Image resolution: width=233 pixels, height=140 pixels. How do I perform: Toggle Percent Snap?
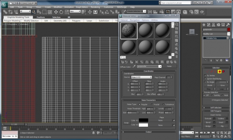112,12
